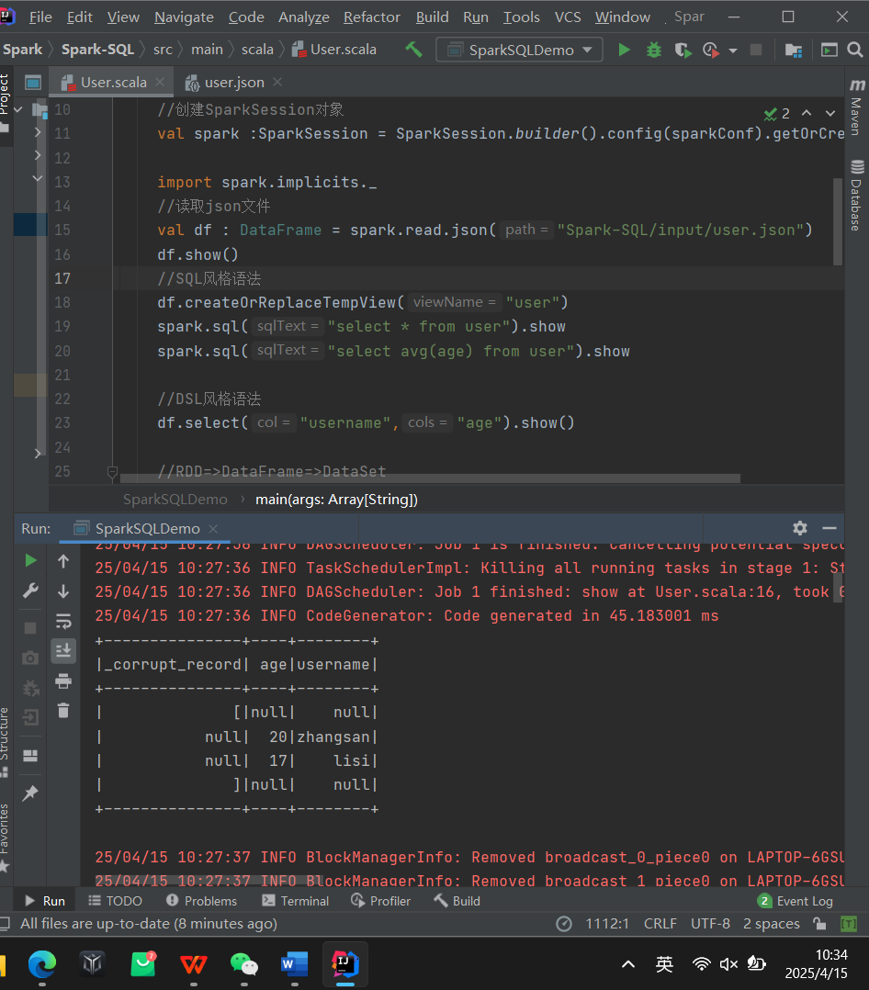
Task: Click the Restore Layout icon in Run panel
Action: [x=30, y=756]
